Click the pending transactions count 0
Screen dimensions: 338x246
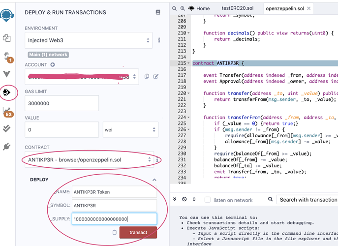[194, 199]
